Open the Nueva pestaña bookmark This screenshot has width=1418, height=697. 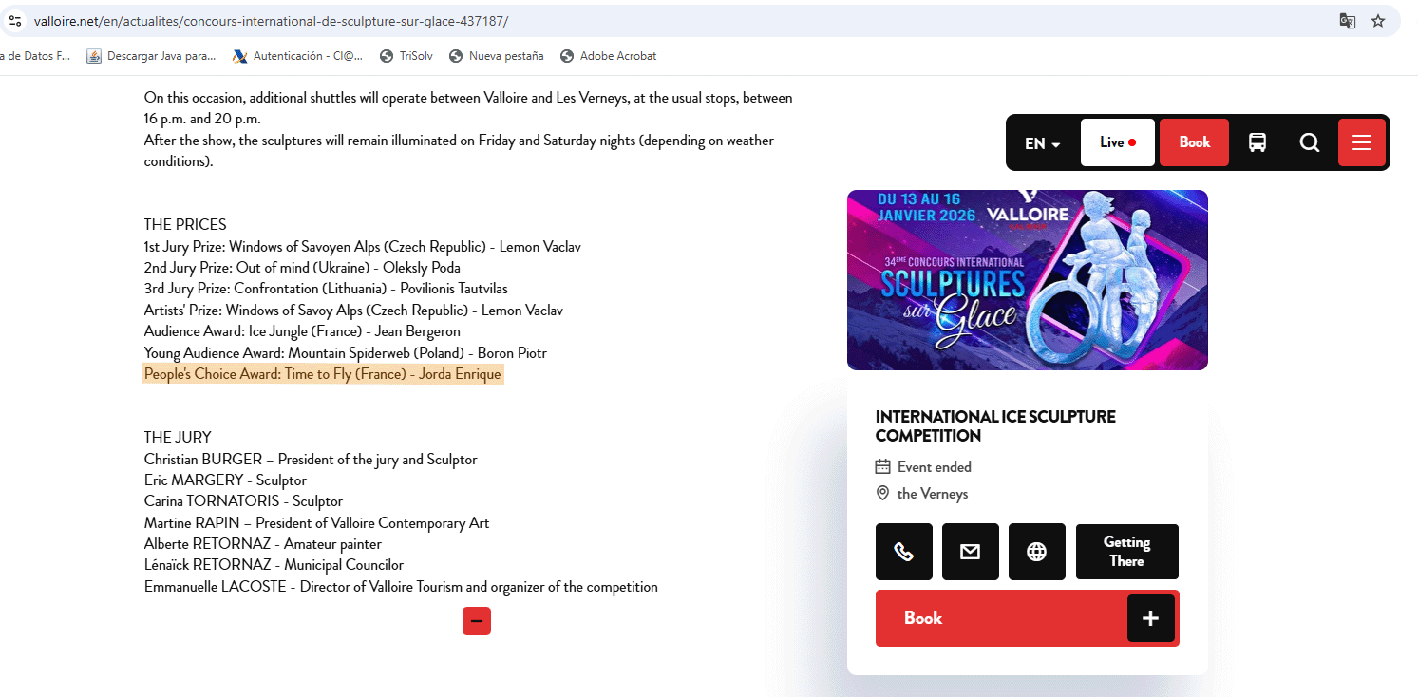point(497,56)
